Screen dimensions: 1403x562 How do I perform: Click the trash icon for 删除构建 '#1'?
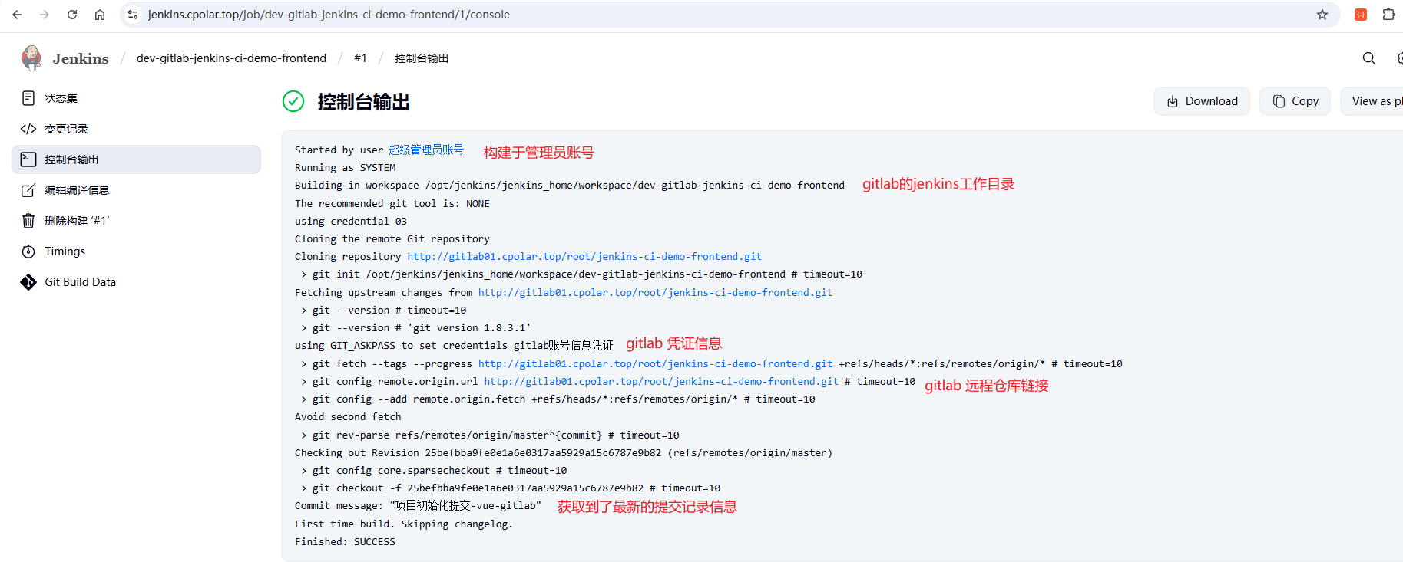pos(28,221)
